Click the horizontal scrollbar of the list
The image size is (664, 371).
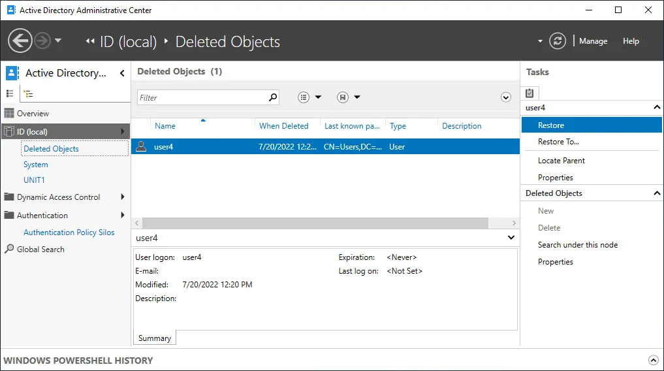point(315,223)
